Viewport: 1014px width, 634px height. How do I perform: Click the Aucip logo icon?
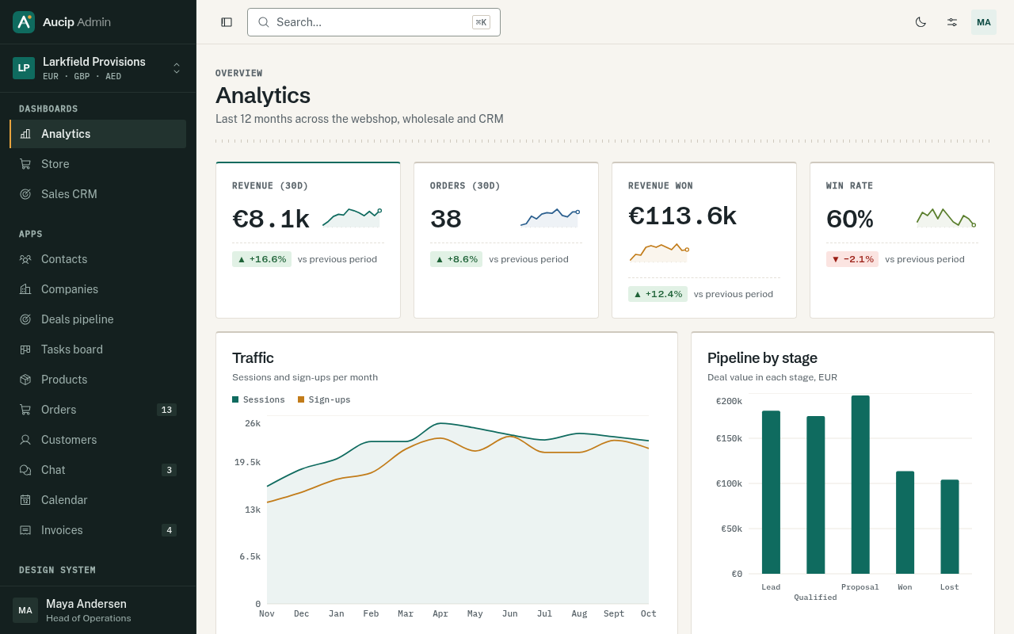pyautogui.click(x=24, y=22)
